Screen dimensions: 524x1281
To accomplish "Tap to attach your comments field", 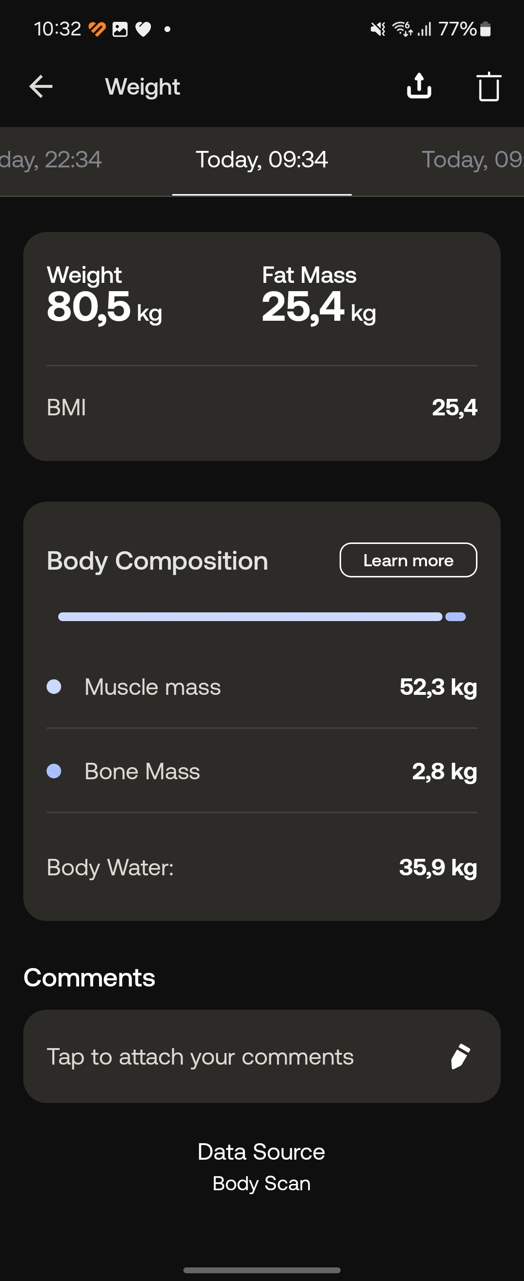I will (x=262, y=1056).
